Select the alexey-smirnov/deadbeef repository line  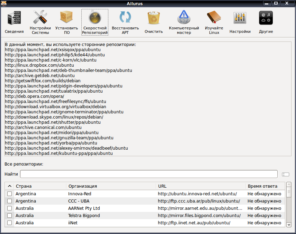coord(66,148)
